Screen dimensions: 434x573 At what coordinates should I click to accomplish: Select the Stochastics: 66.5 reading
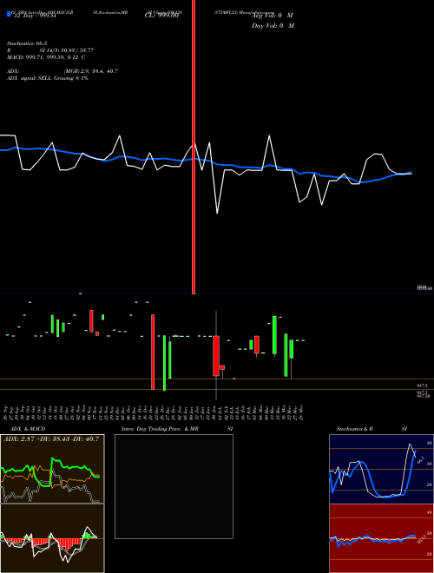click(29, 43)
